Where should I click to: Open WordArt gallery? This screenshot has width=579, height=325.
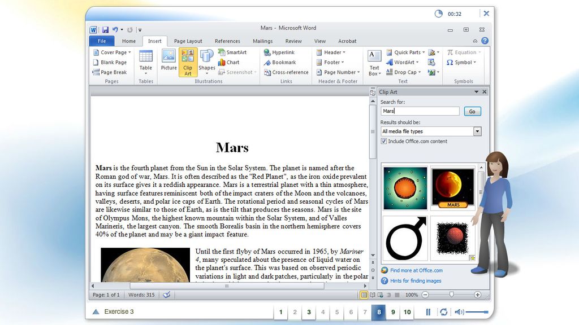point(403,62)
